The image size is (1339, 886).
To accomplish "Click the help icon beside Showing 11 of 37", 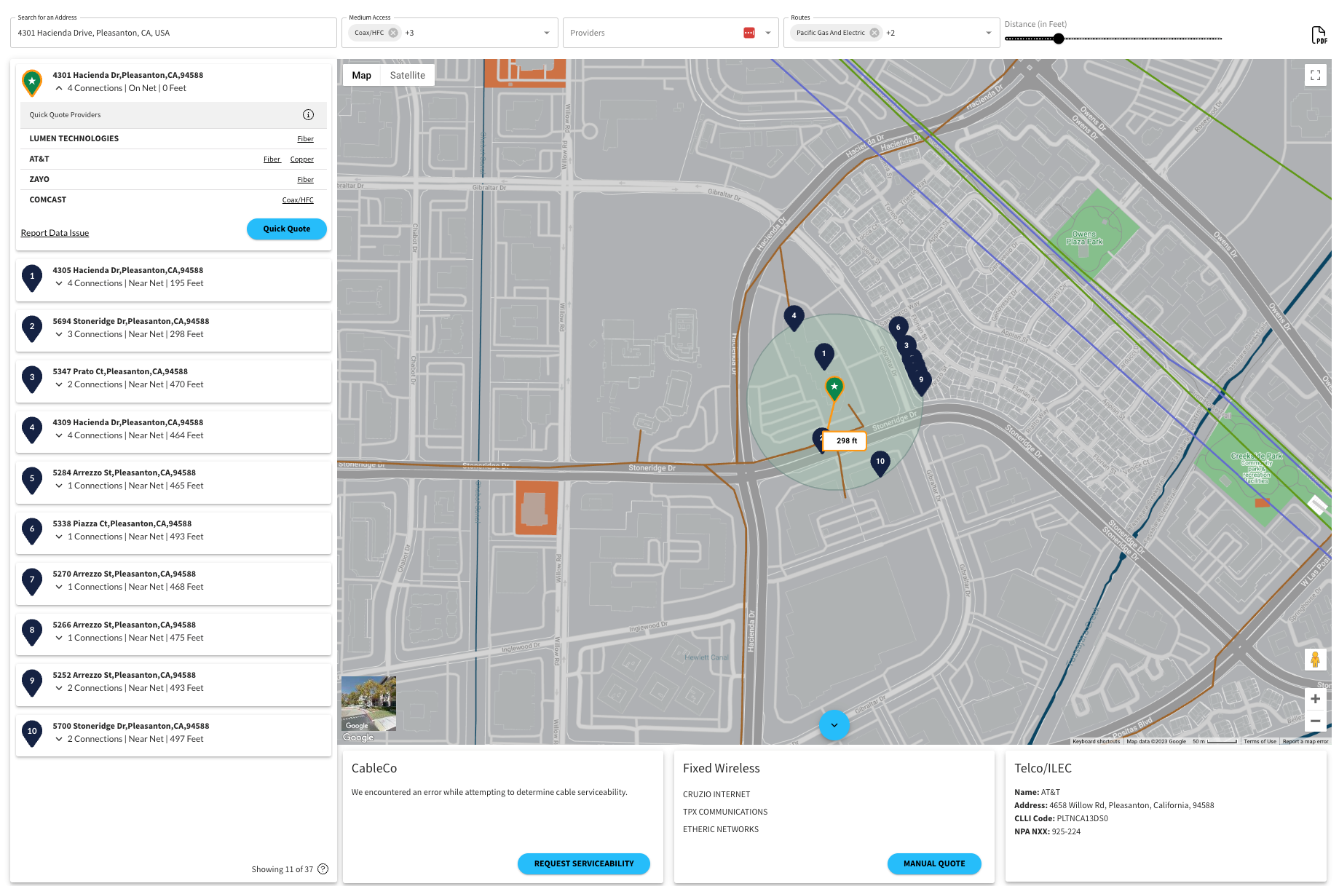I will [x=323, y=869].
